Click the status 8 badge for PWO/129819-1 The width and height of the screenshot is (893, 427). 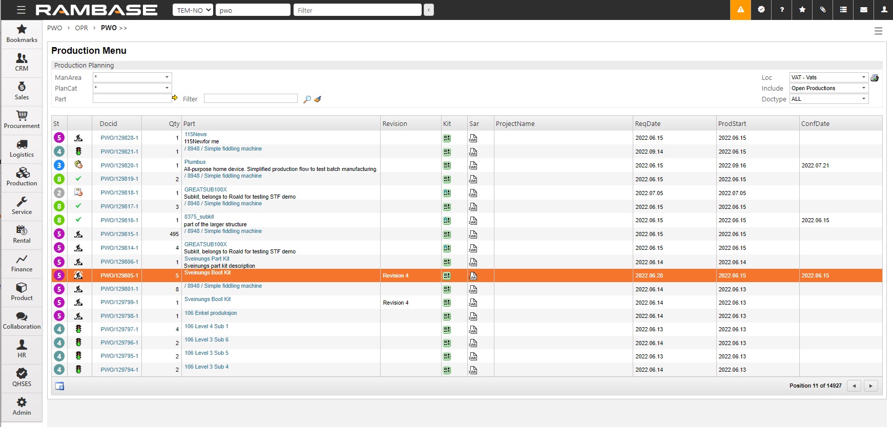point(59,179)
